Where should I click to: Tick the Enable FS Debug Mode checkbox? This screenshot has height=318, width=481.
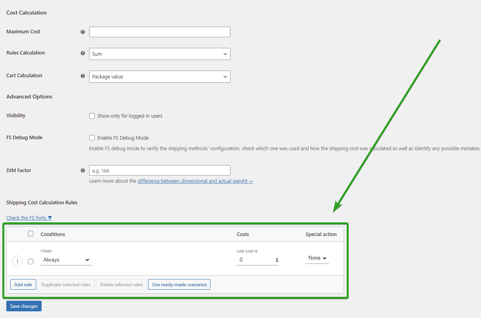[92, 138]
